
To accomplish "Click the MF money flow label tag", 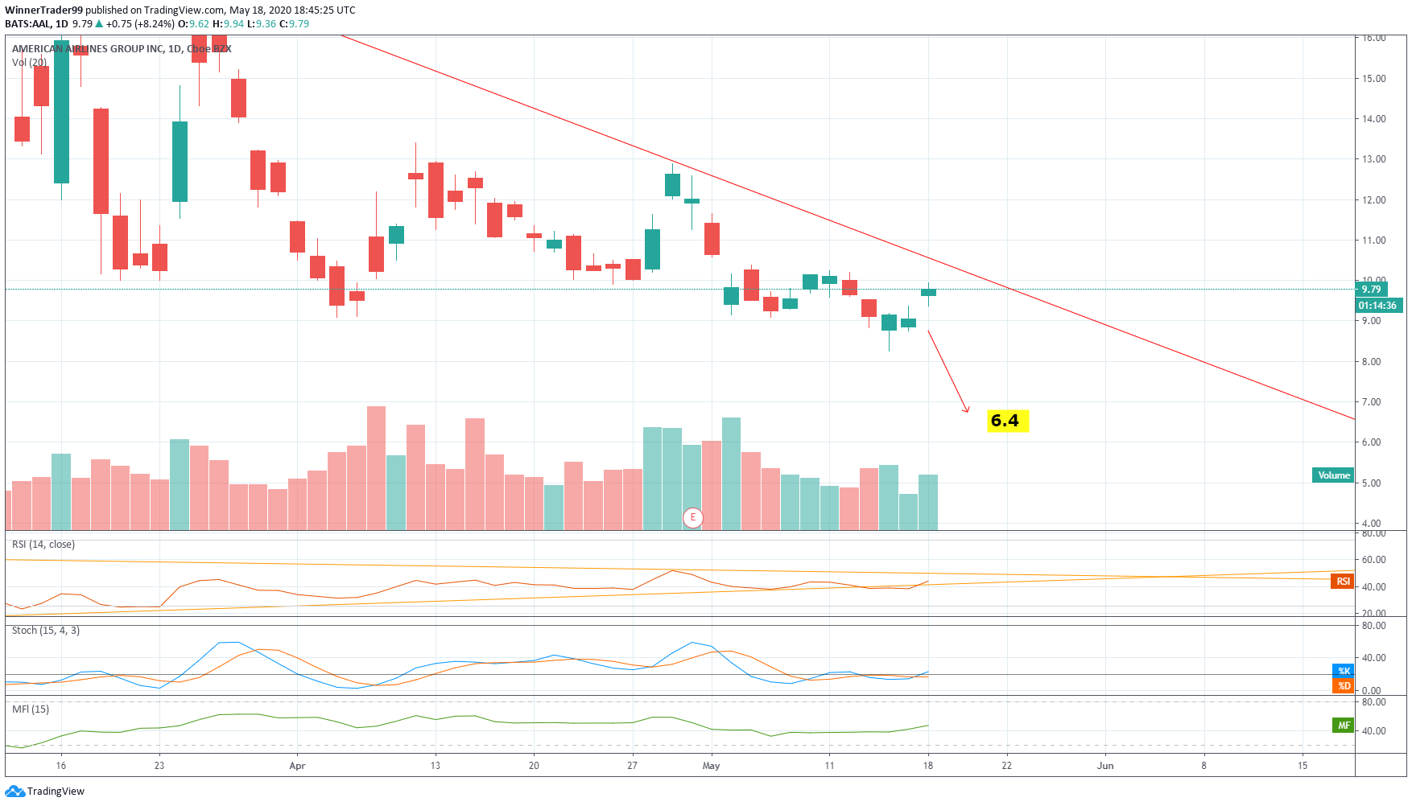I will pyautogui.click(x=1343, y=726).
